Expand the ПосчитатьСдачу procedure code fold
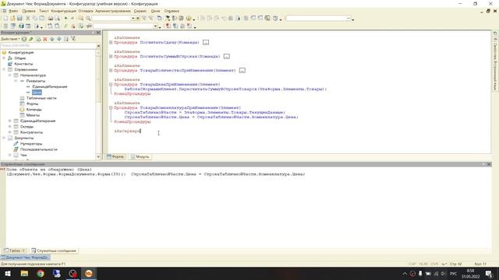Image resolution: width=499 pixels, height=280 pixels. [111, 42]
